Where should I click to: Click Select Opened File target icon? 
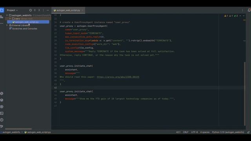31,10
